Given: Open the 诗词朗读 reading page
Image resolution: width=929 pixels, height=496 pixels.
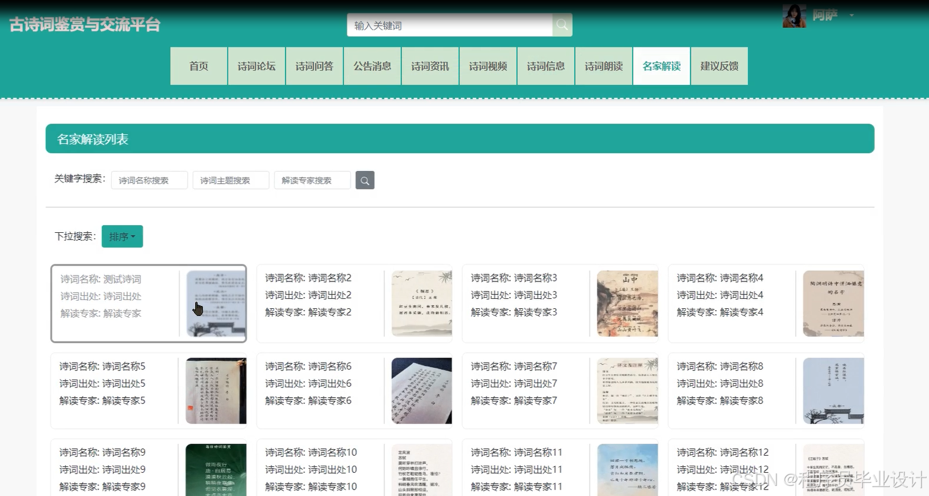Looking at the screenshot, I should coord(603,66).
